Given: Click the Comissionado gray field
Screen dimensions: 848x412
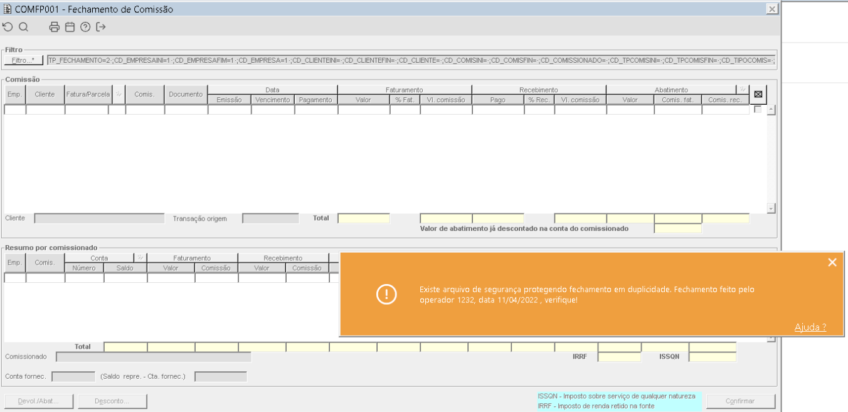Looking at the screenshot, I should [154, 357].
